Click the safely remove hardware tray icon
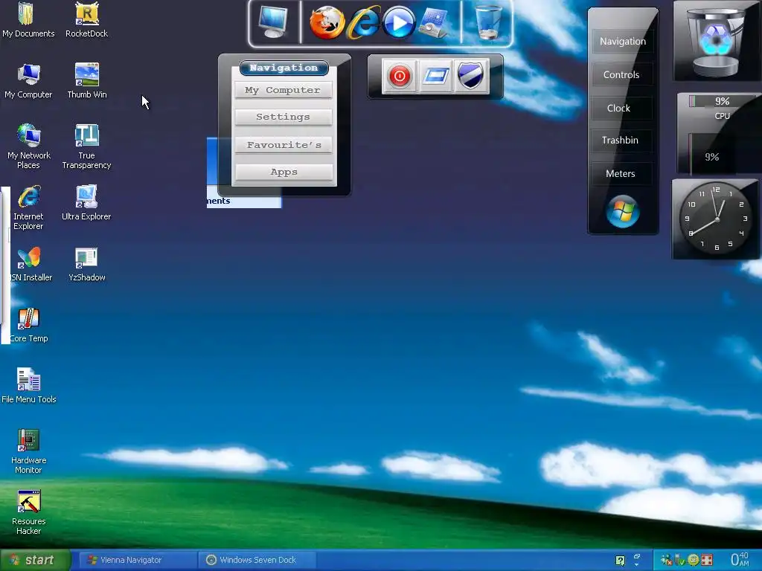The image size is (762, 571). (x=680, y=561)
